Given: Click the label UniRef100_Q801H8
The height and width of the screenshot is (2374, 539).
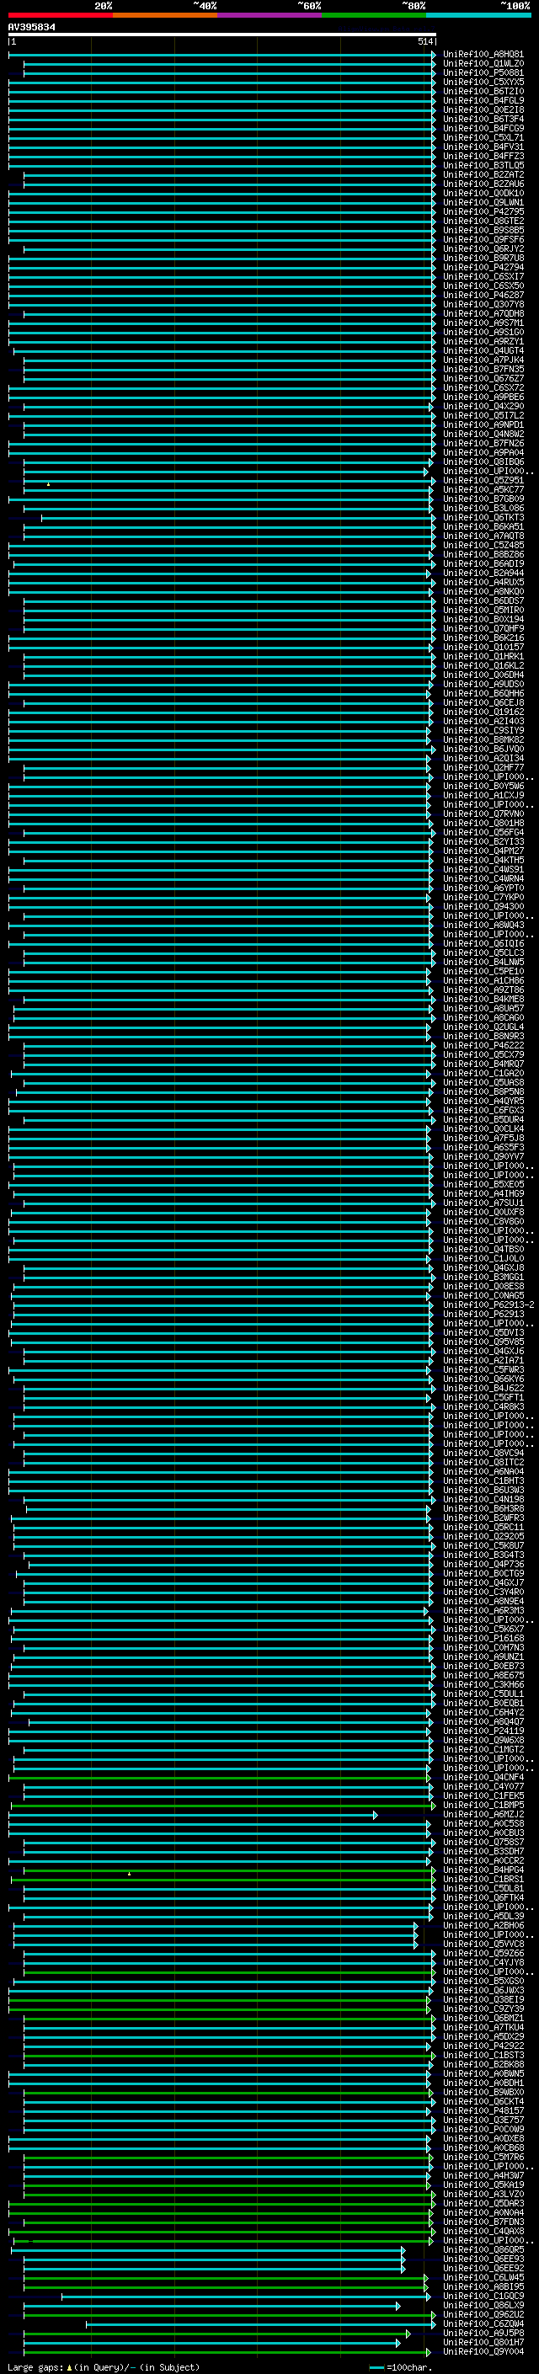Looking at the screenshot, I should 483,823.
